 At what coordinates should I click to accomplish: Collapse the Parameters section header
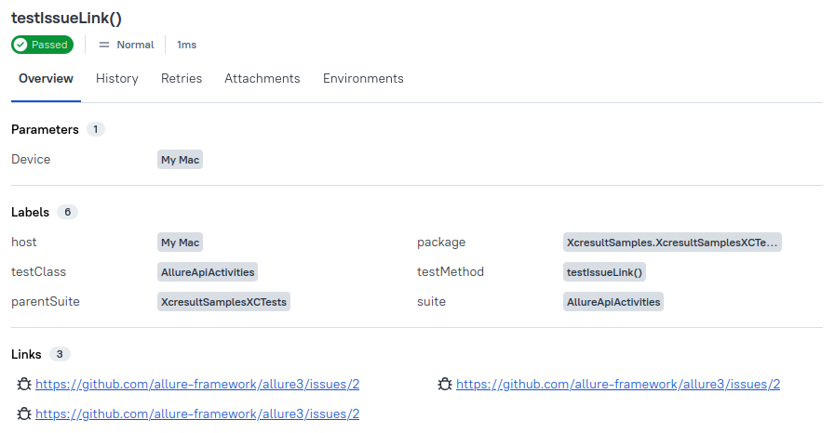point(45,130)
